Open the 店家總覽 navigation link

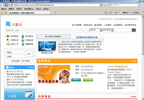(x=77, y=25)
